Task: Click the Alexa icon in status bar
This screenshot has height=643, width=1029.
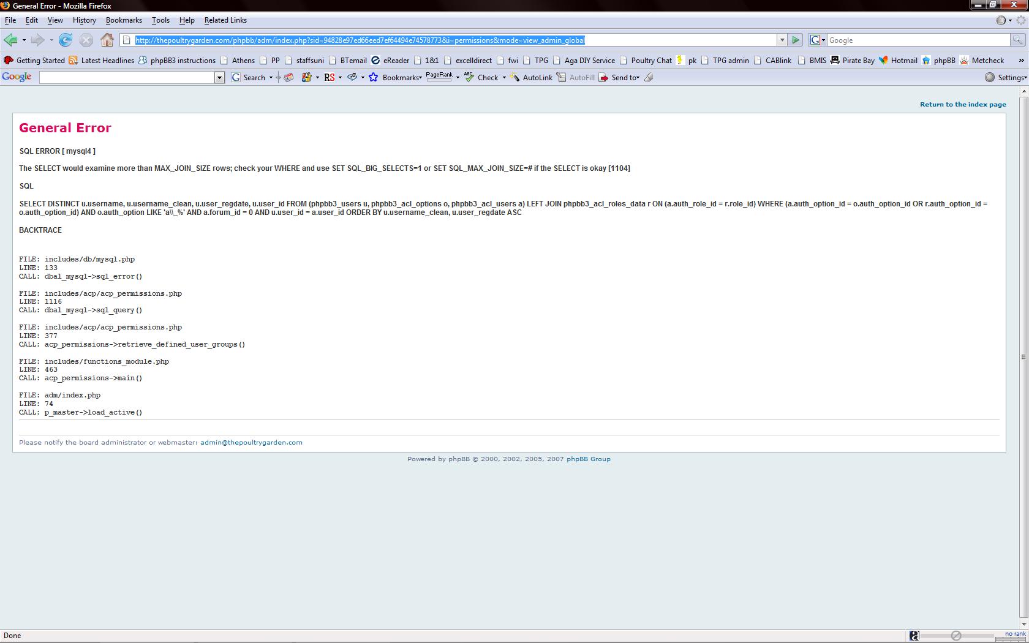Action: click(914, 636)
